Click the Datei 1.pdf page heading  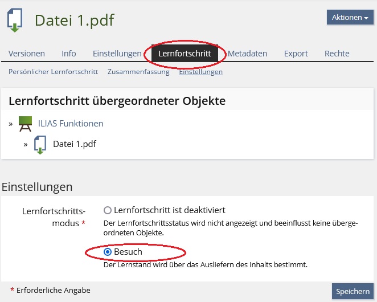(74, 21)
